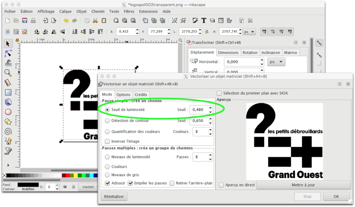Check Sélection du premier plan avec SIOX
This screenshot has height=207, width=355.
point(219,93)
